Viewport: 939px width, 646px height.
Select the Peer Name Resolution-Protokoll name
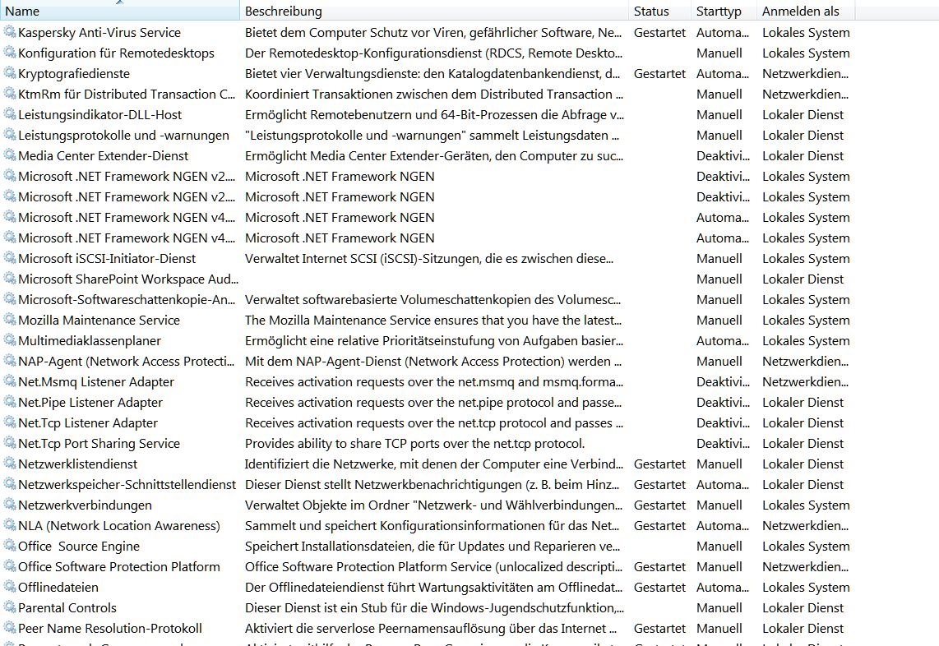pos(110,628)
